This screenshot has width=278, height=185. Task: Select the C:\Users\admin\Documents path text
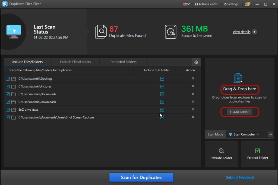point(37,94)
